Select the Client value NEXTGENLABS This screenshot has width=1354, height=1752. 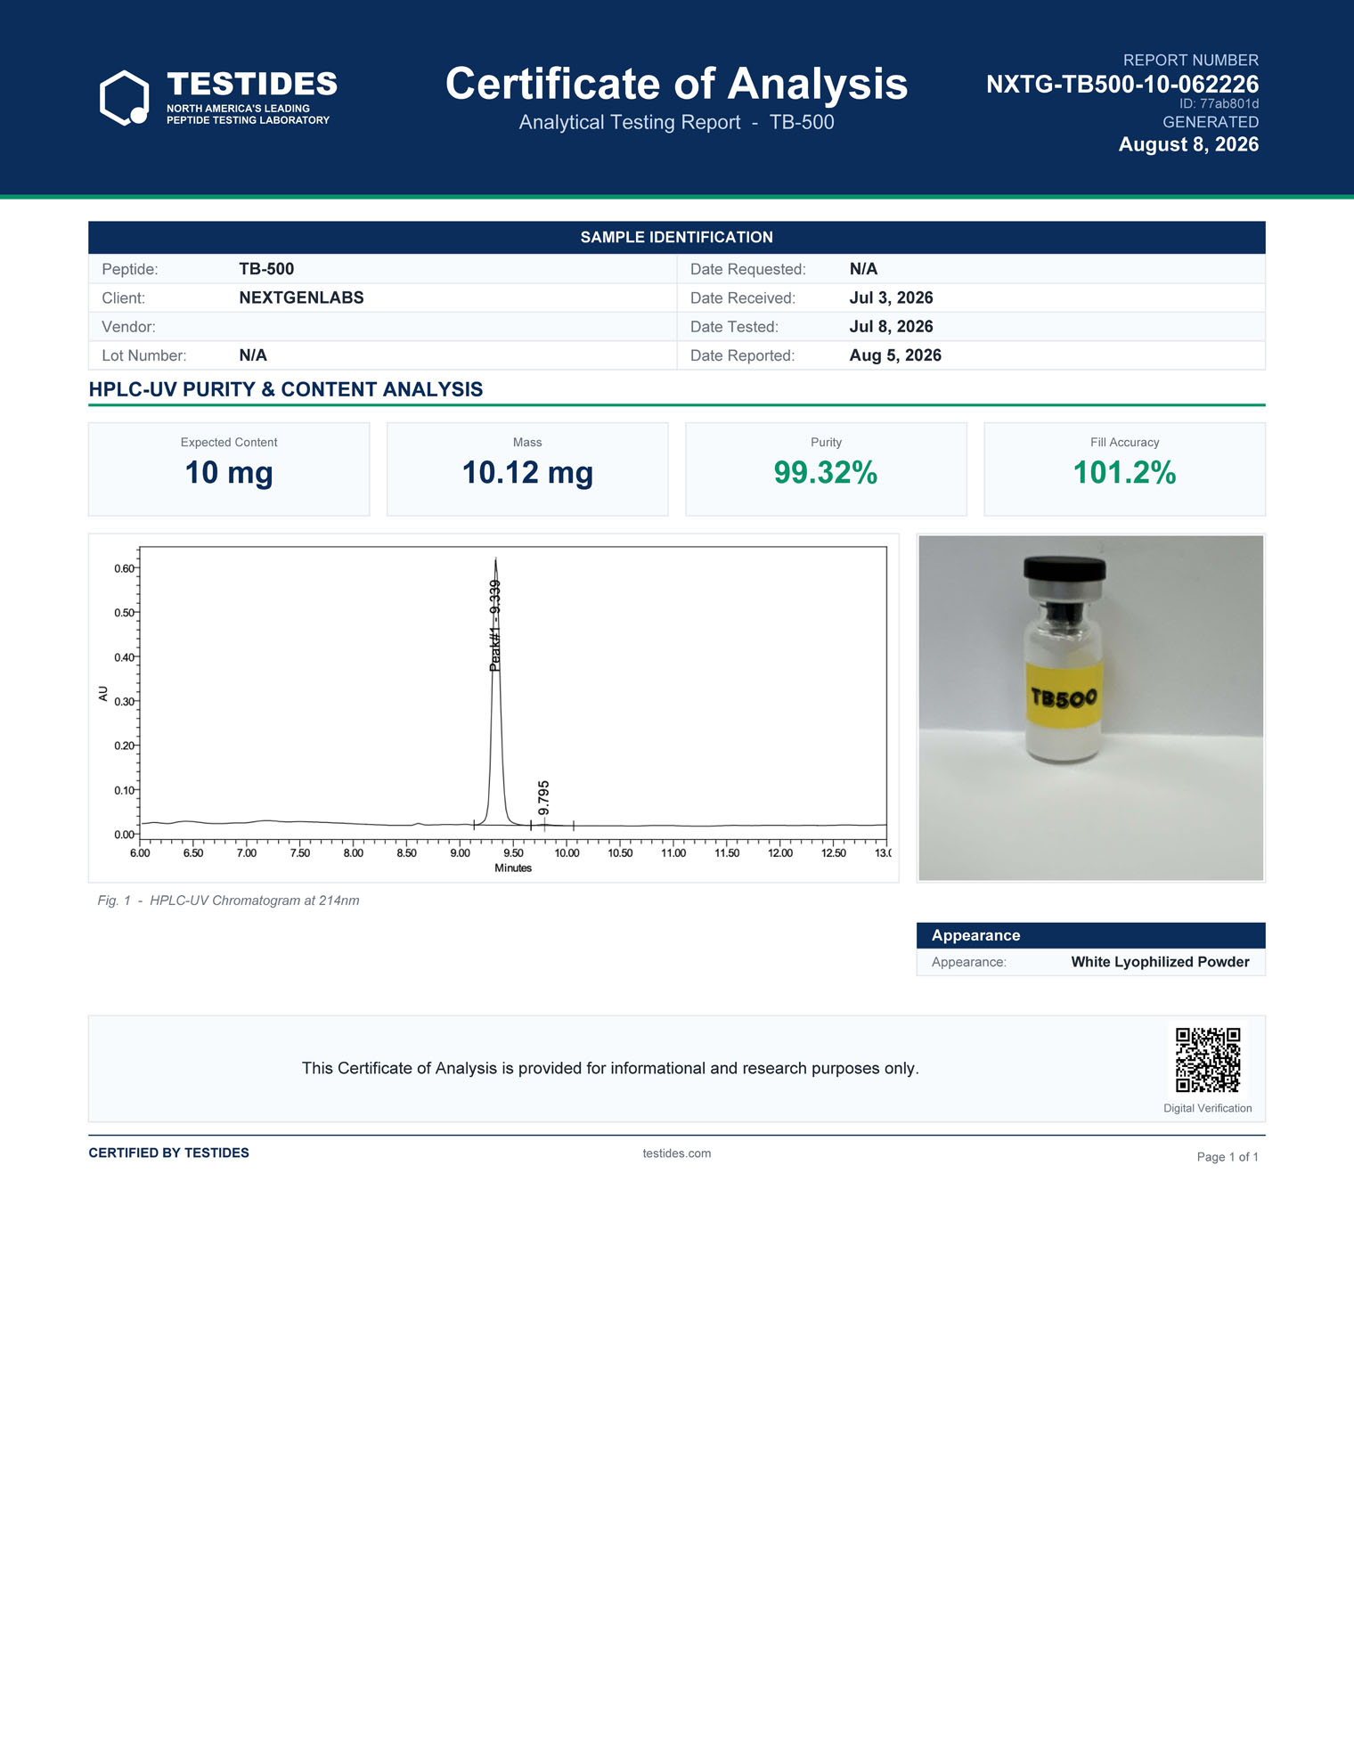click(301, 297)
